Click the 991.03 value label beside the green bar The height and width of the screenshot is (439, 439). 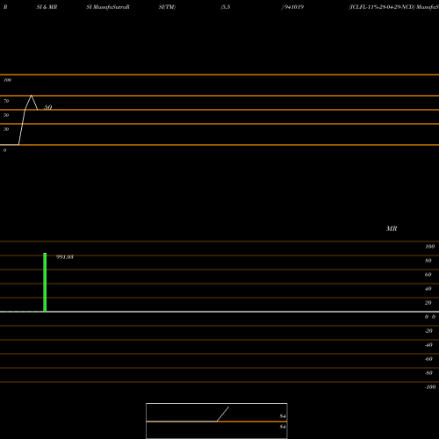coord(65,257)
